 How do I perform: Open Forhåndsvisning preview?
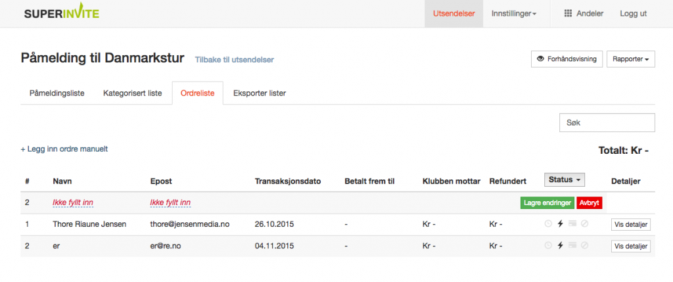pyautogui.click(x=567, y=59)
